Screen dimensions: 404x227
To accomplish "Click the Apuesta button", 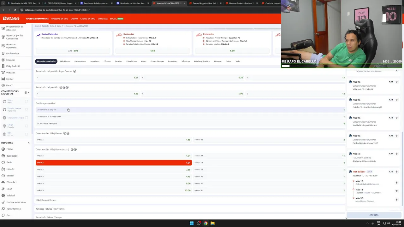I will (x=374, y=215).
